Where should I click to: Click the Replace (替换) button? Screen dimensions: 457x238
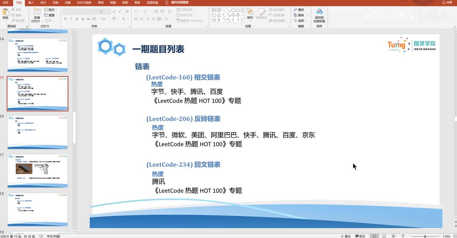click(x=300, y=15)
